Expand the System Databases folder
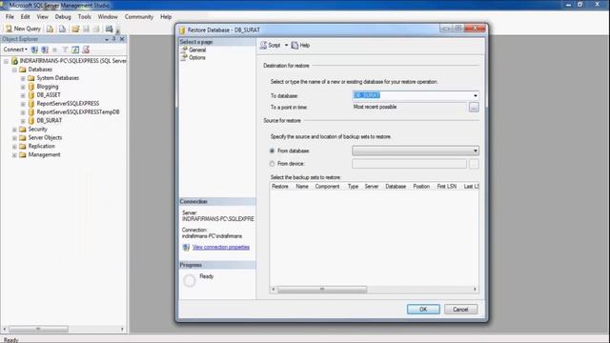Viewport: 610px width, 343px height. click(23, 78)
